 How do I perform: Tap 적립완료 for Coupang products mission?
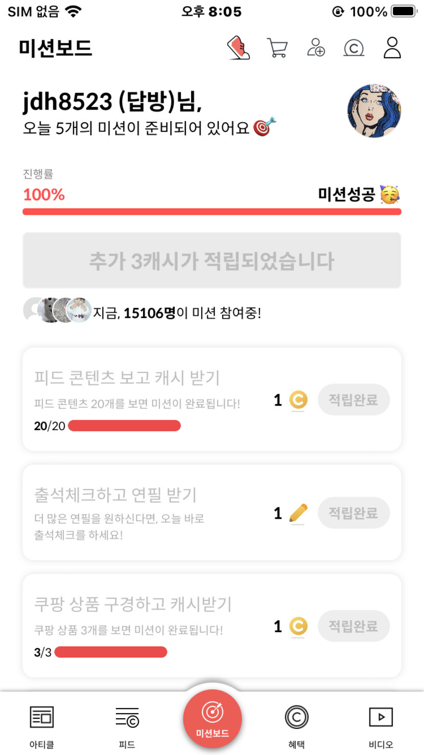click(x=354, y=626)
